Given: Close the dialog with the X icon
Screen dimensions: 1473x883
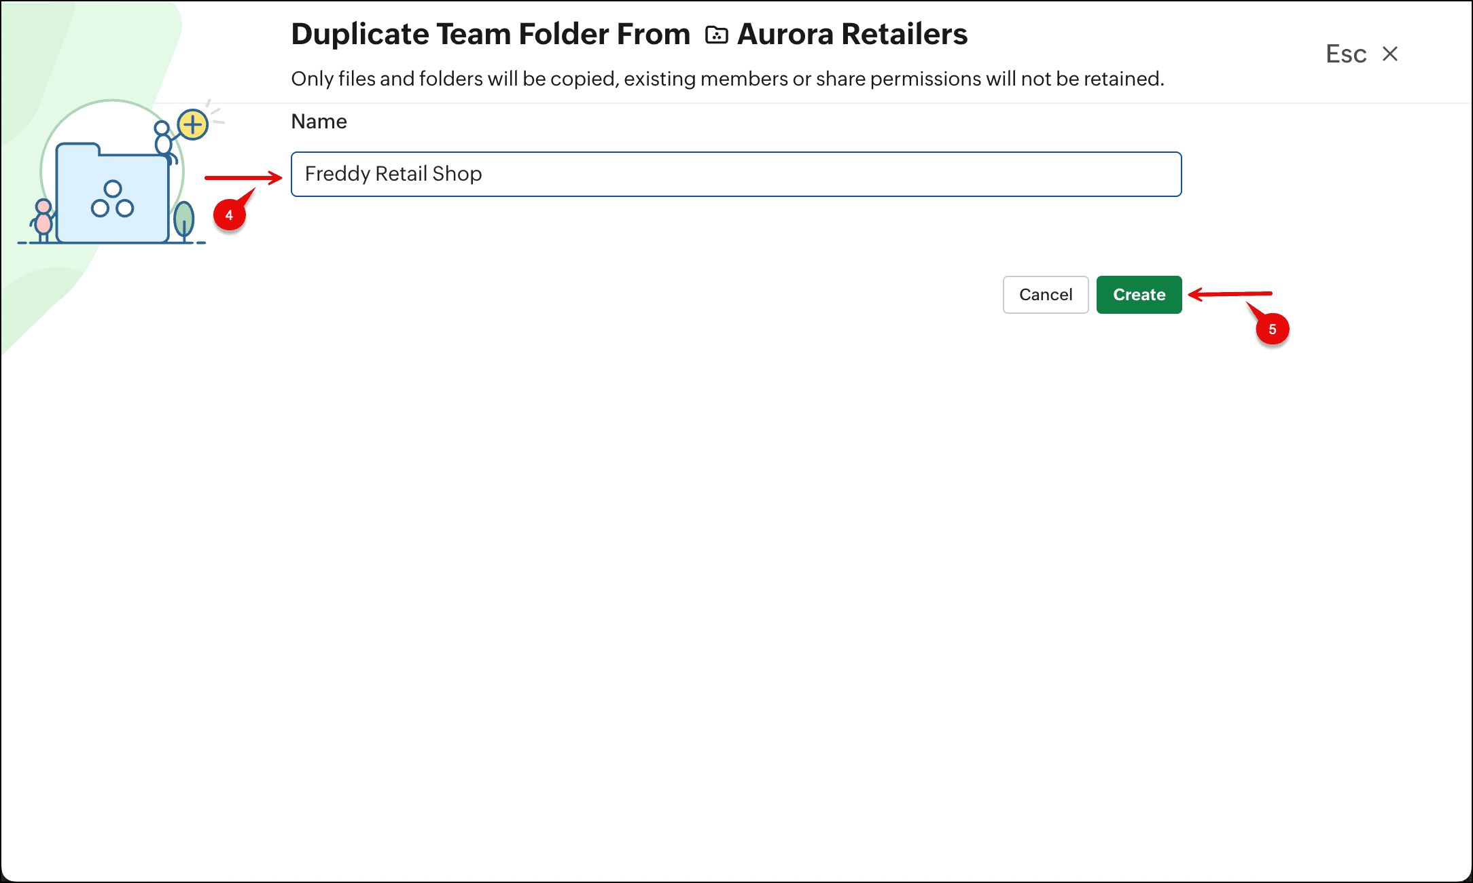Looking at the screenshot, I should pyautogui.click(x=1390, y=54).
